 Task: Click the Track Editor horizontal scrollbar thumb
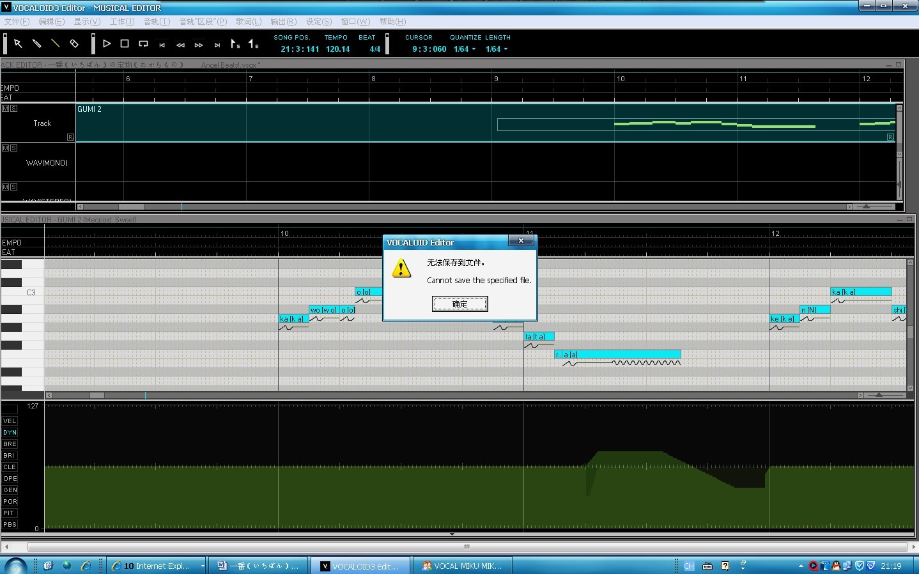(131, 206)
